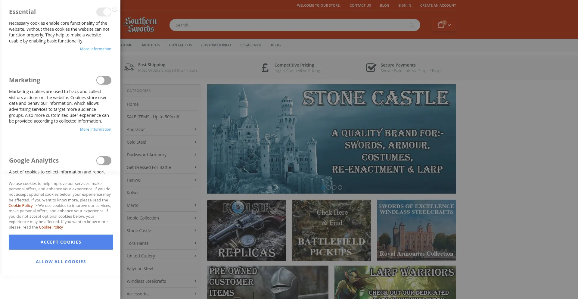
Task: Open the Pre Owned Customer Items banner
Action: click(268, 282)
